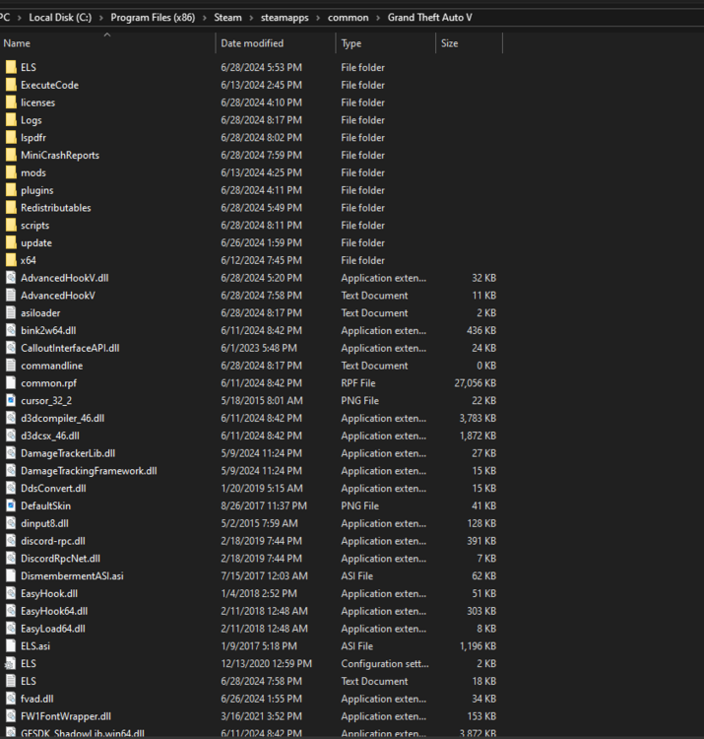Go to Program Files (x86) breadcrumb
The width and height of the screenshot is (704, 739).
point(153,18)
